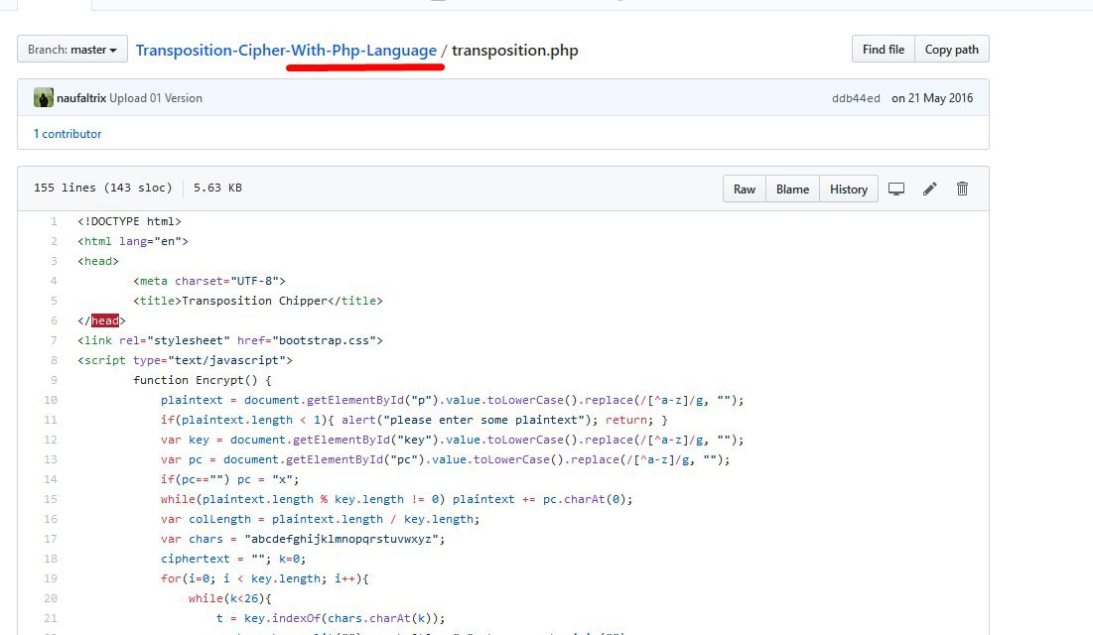Click the highlighted 'head' closing tag text
Screen dimensions: 1093x635
click(x=105, y=320)
